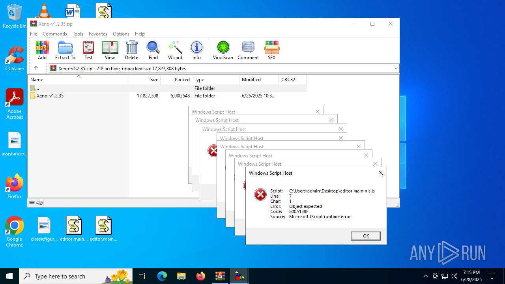Click the script path text in error dialog
This screenshot has width=505, height=284.
click(x=332, y=191)
